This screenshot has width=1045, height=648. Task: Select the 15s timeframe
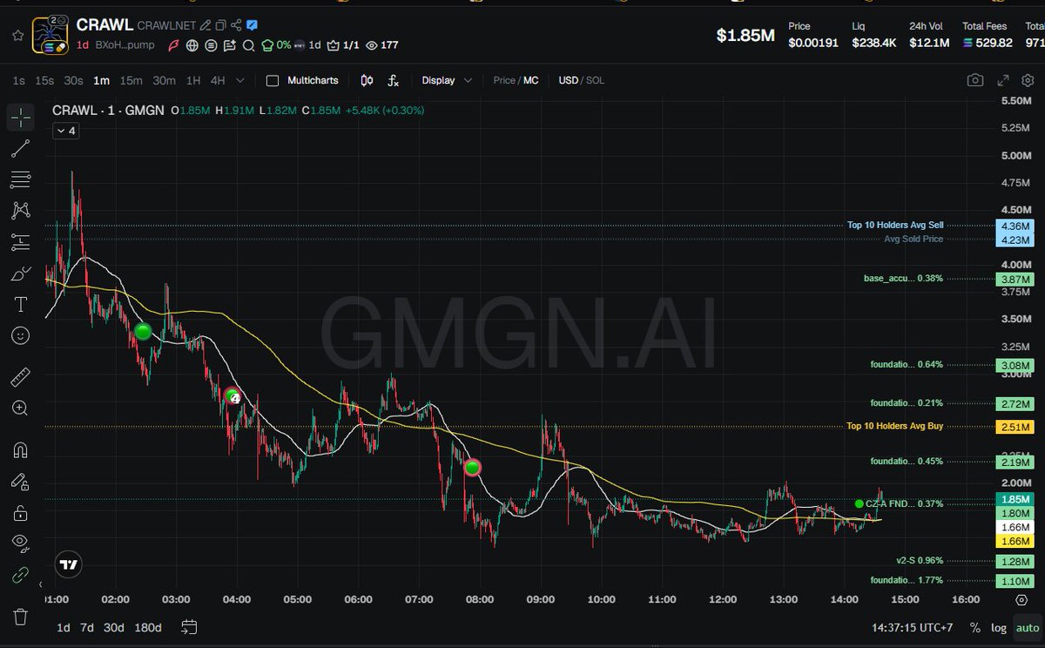(x=44, y=80)
